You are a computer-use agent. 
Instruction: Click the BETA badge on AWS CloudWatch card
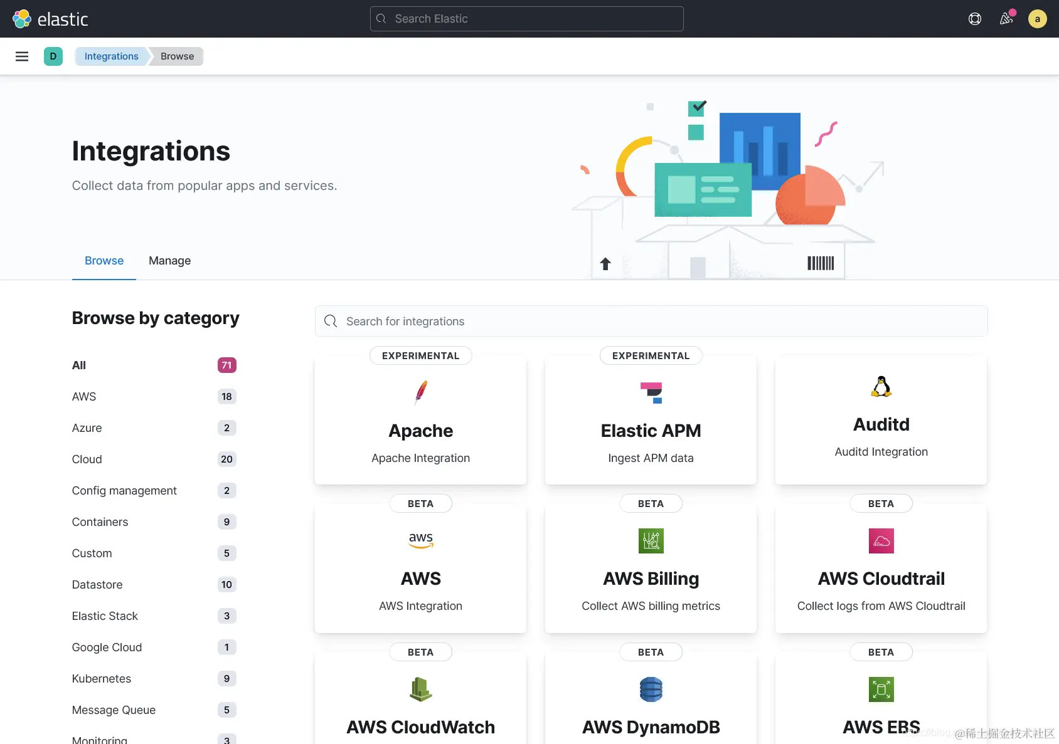click(421, 652)
